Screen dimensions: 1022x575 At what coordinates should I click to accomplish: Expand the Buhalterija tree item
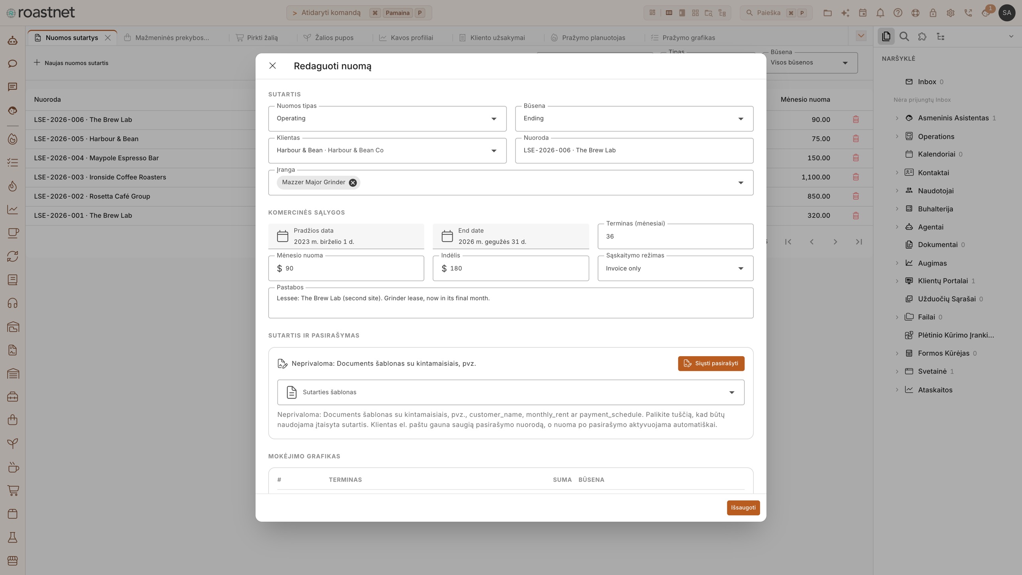pos(897,209)
